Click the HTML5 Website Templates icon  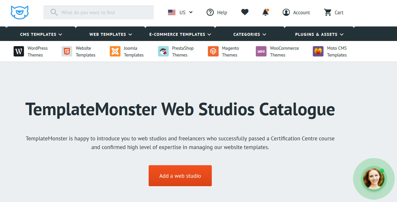67,51
